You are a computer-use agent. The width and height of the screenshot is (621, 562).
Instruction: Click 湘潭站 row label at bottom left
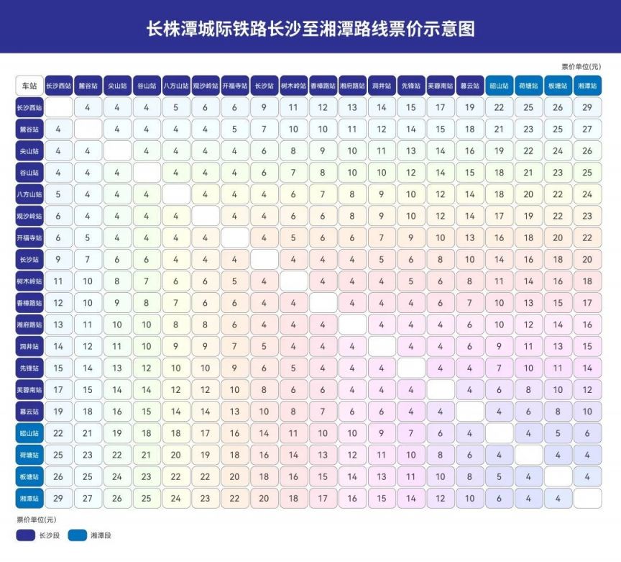[29, 498]
